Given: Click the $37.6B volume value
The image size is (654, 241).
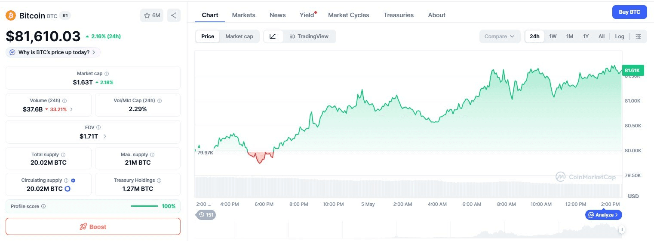Looking at the screenshot, I should [33, 109].
